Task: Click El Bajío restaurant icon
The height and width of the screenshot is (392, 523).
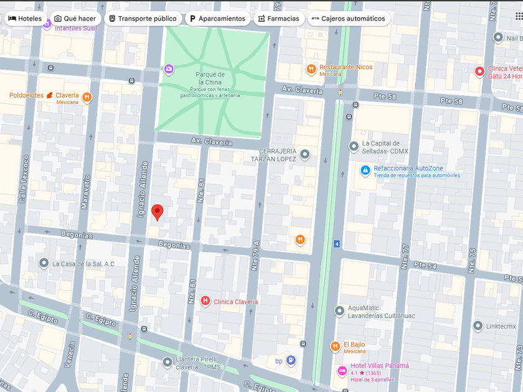Action: [x=335, y=347]
